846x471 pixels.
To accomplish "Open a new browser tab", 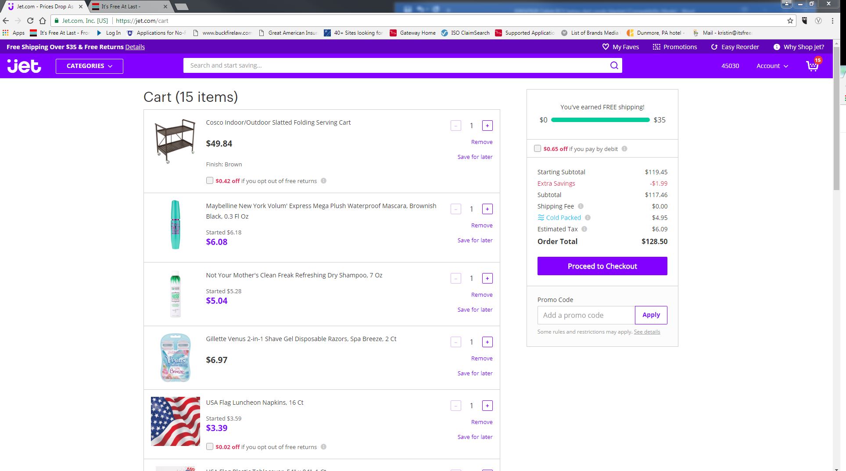I will (x=181, y=7).
